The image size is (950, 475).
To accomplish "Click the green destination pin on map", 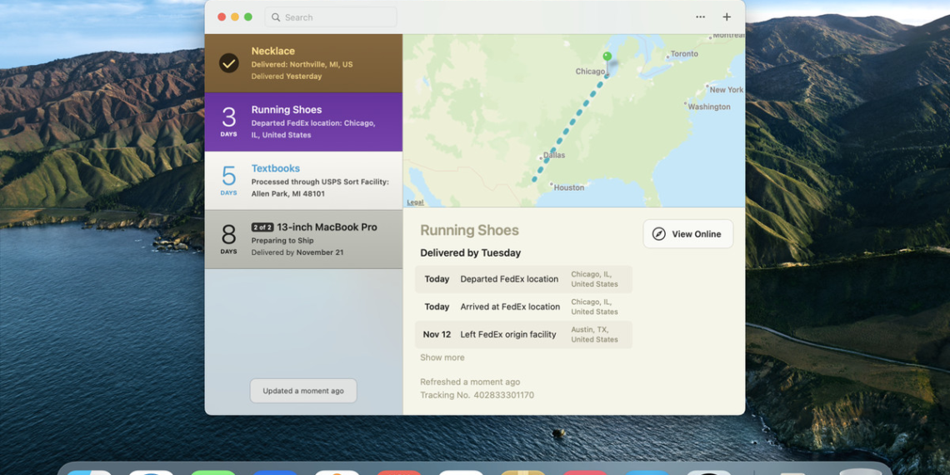I will tap(607, 58).
